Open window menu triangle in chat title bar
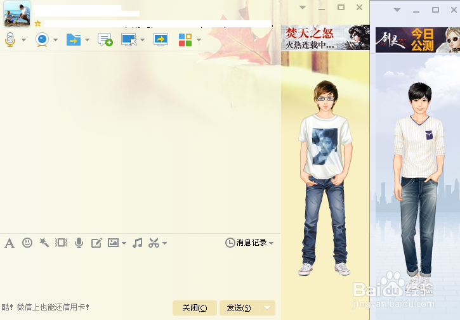Viewport: 460px width, 320px height. pyautogui.click(x=303, y=8)
